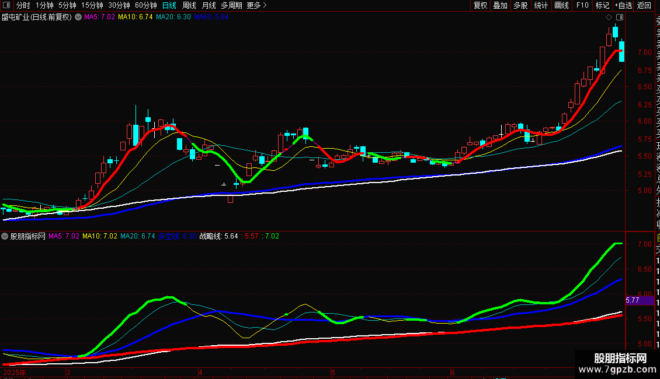This screenshot has width=660, height=379.
Task: Switch to 周线 weekly chart
Action: tap(189, 5)
